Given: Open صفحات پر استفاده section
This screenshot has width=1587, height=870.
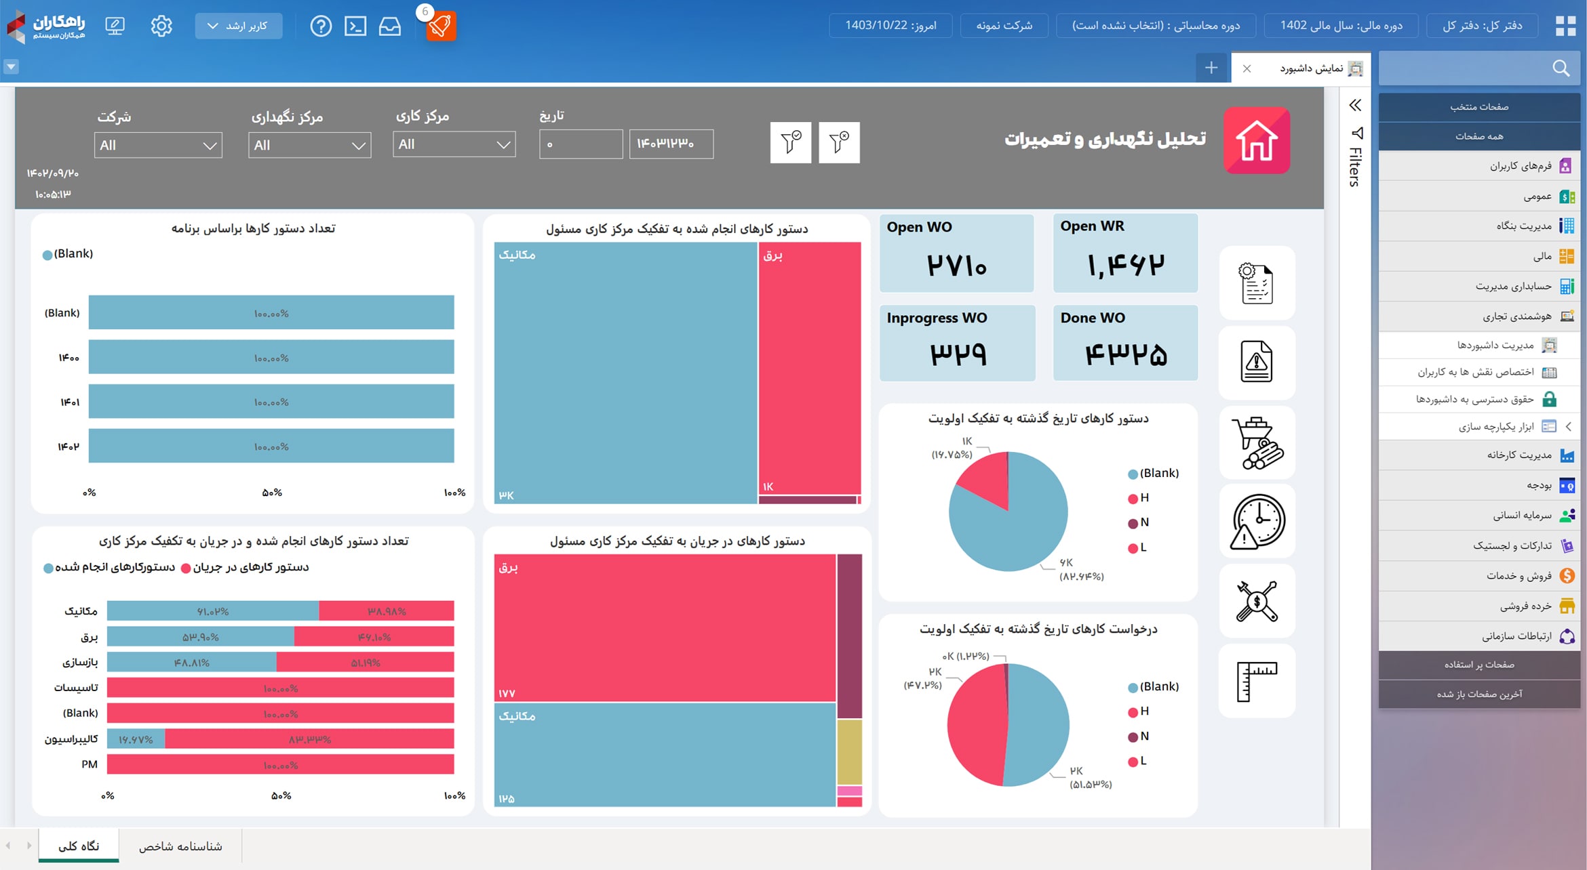Looking at the screenshot, I should [x=1479, y=665].
